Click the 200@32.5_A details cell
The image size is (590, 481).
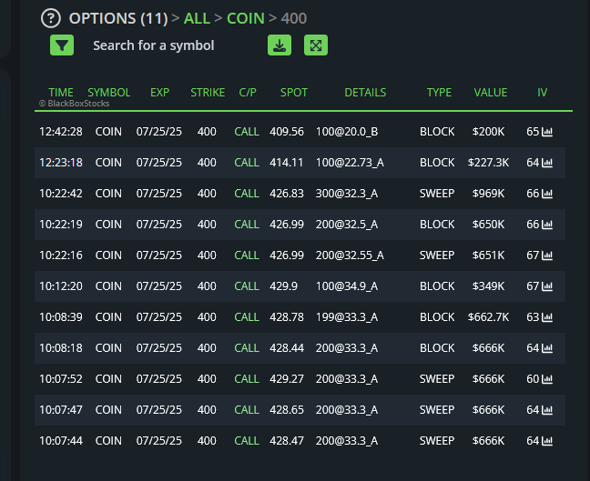pos(347,225)
